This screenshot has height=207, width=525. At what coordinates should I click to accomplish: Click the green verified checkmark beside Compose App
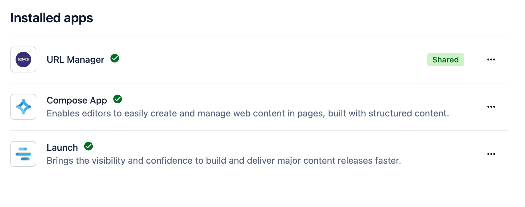118,99
